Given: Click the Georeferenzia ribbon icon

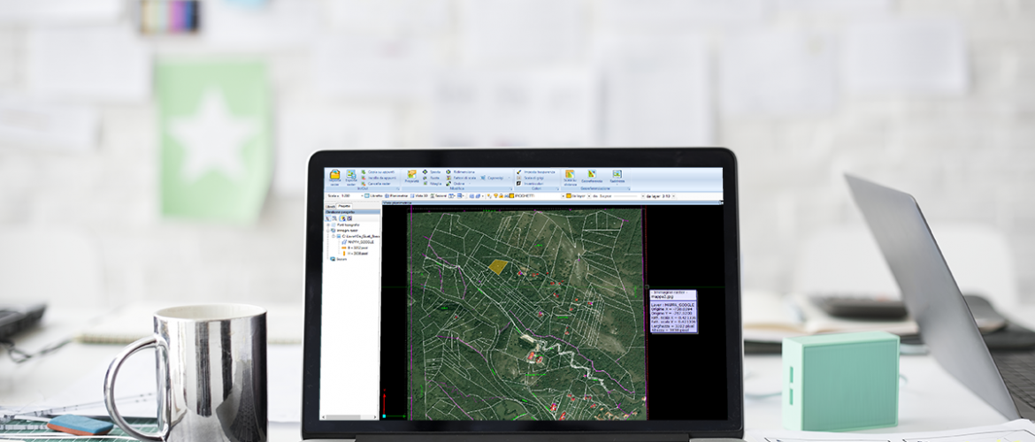Looking at the screenshot, I should pos(592,177).
